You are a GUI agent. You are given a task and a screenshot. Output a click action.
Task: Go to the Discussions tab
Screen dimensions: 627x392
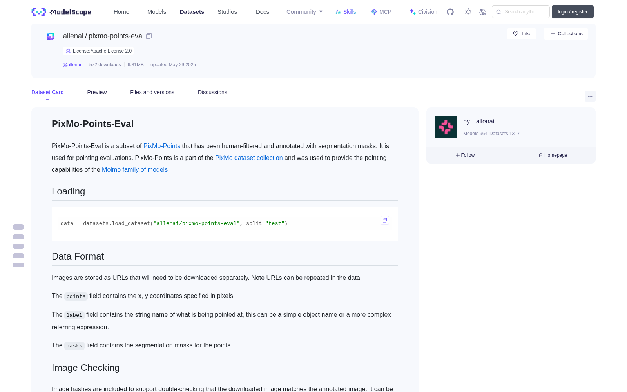pyautogui.click(x=212, y=92)
